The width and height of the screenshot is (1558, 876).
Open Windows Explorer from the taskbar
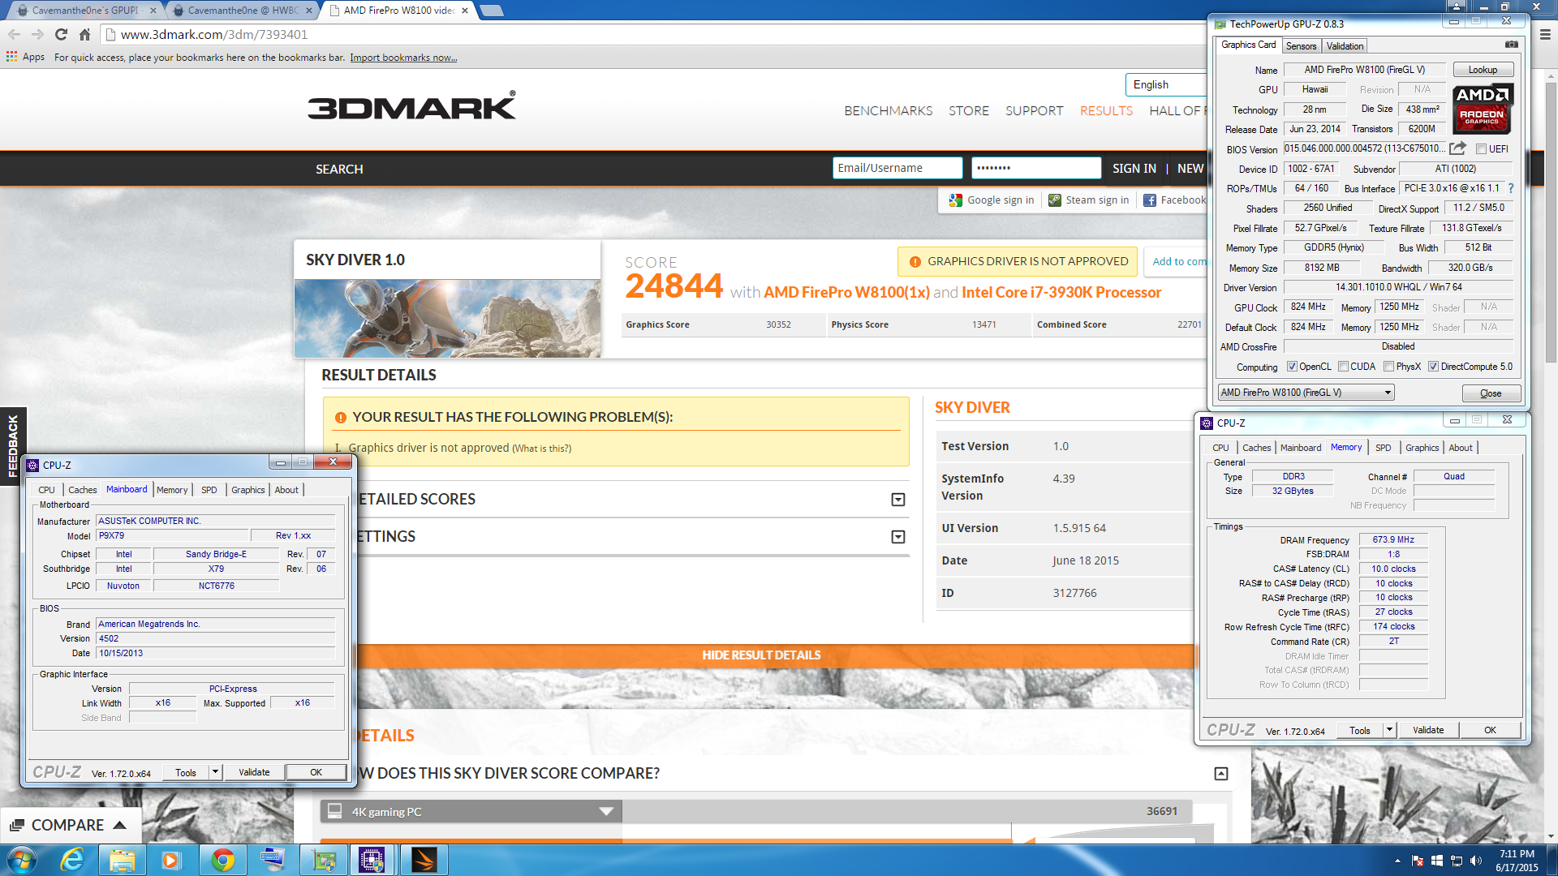(x=122, y=860)
